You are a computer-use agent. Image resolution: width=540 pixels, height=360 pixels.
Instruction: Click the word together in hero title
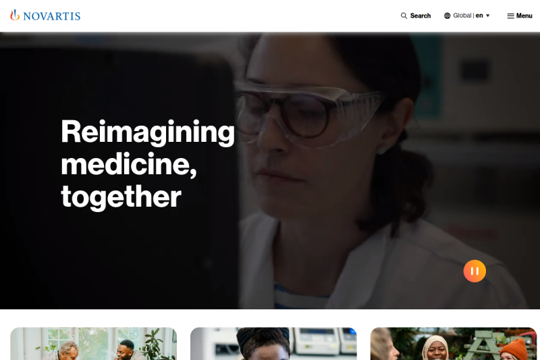tap(121, 197)
